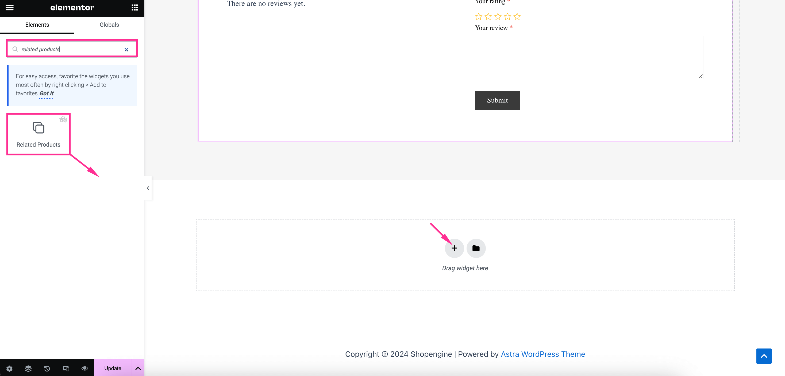Screen dimensions: 785x376
Task: Clear the widget search with the X
Action: coord(126,50)
